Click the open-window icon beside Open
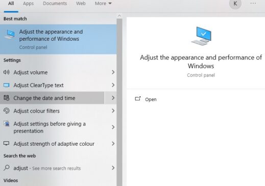The width and height of the screenshot is (265, 186). click(138, 99)
